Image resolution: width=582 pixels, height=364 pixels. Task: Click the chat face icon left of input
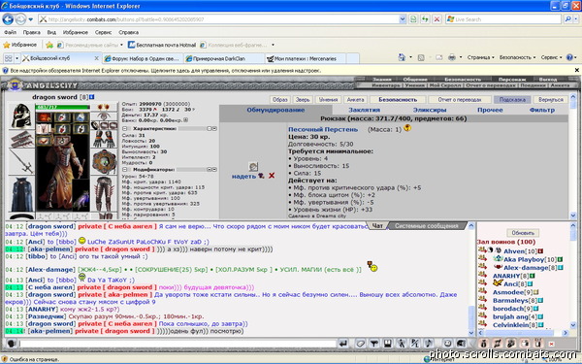tap(12, 344)
